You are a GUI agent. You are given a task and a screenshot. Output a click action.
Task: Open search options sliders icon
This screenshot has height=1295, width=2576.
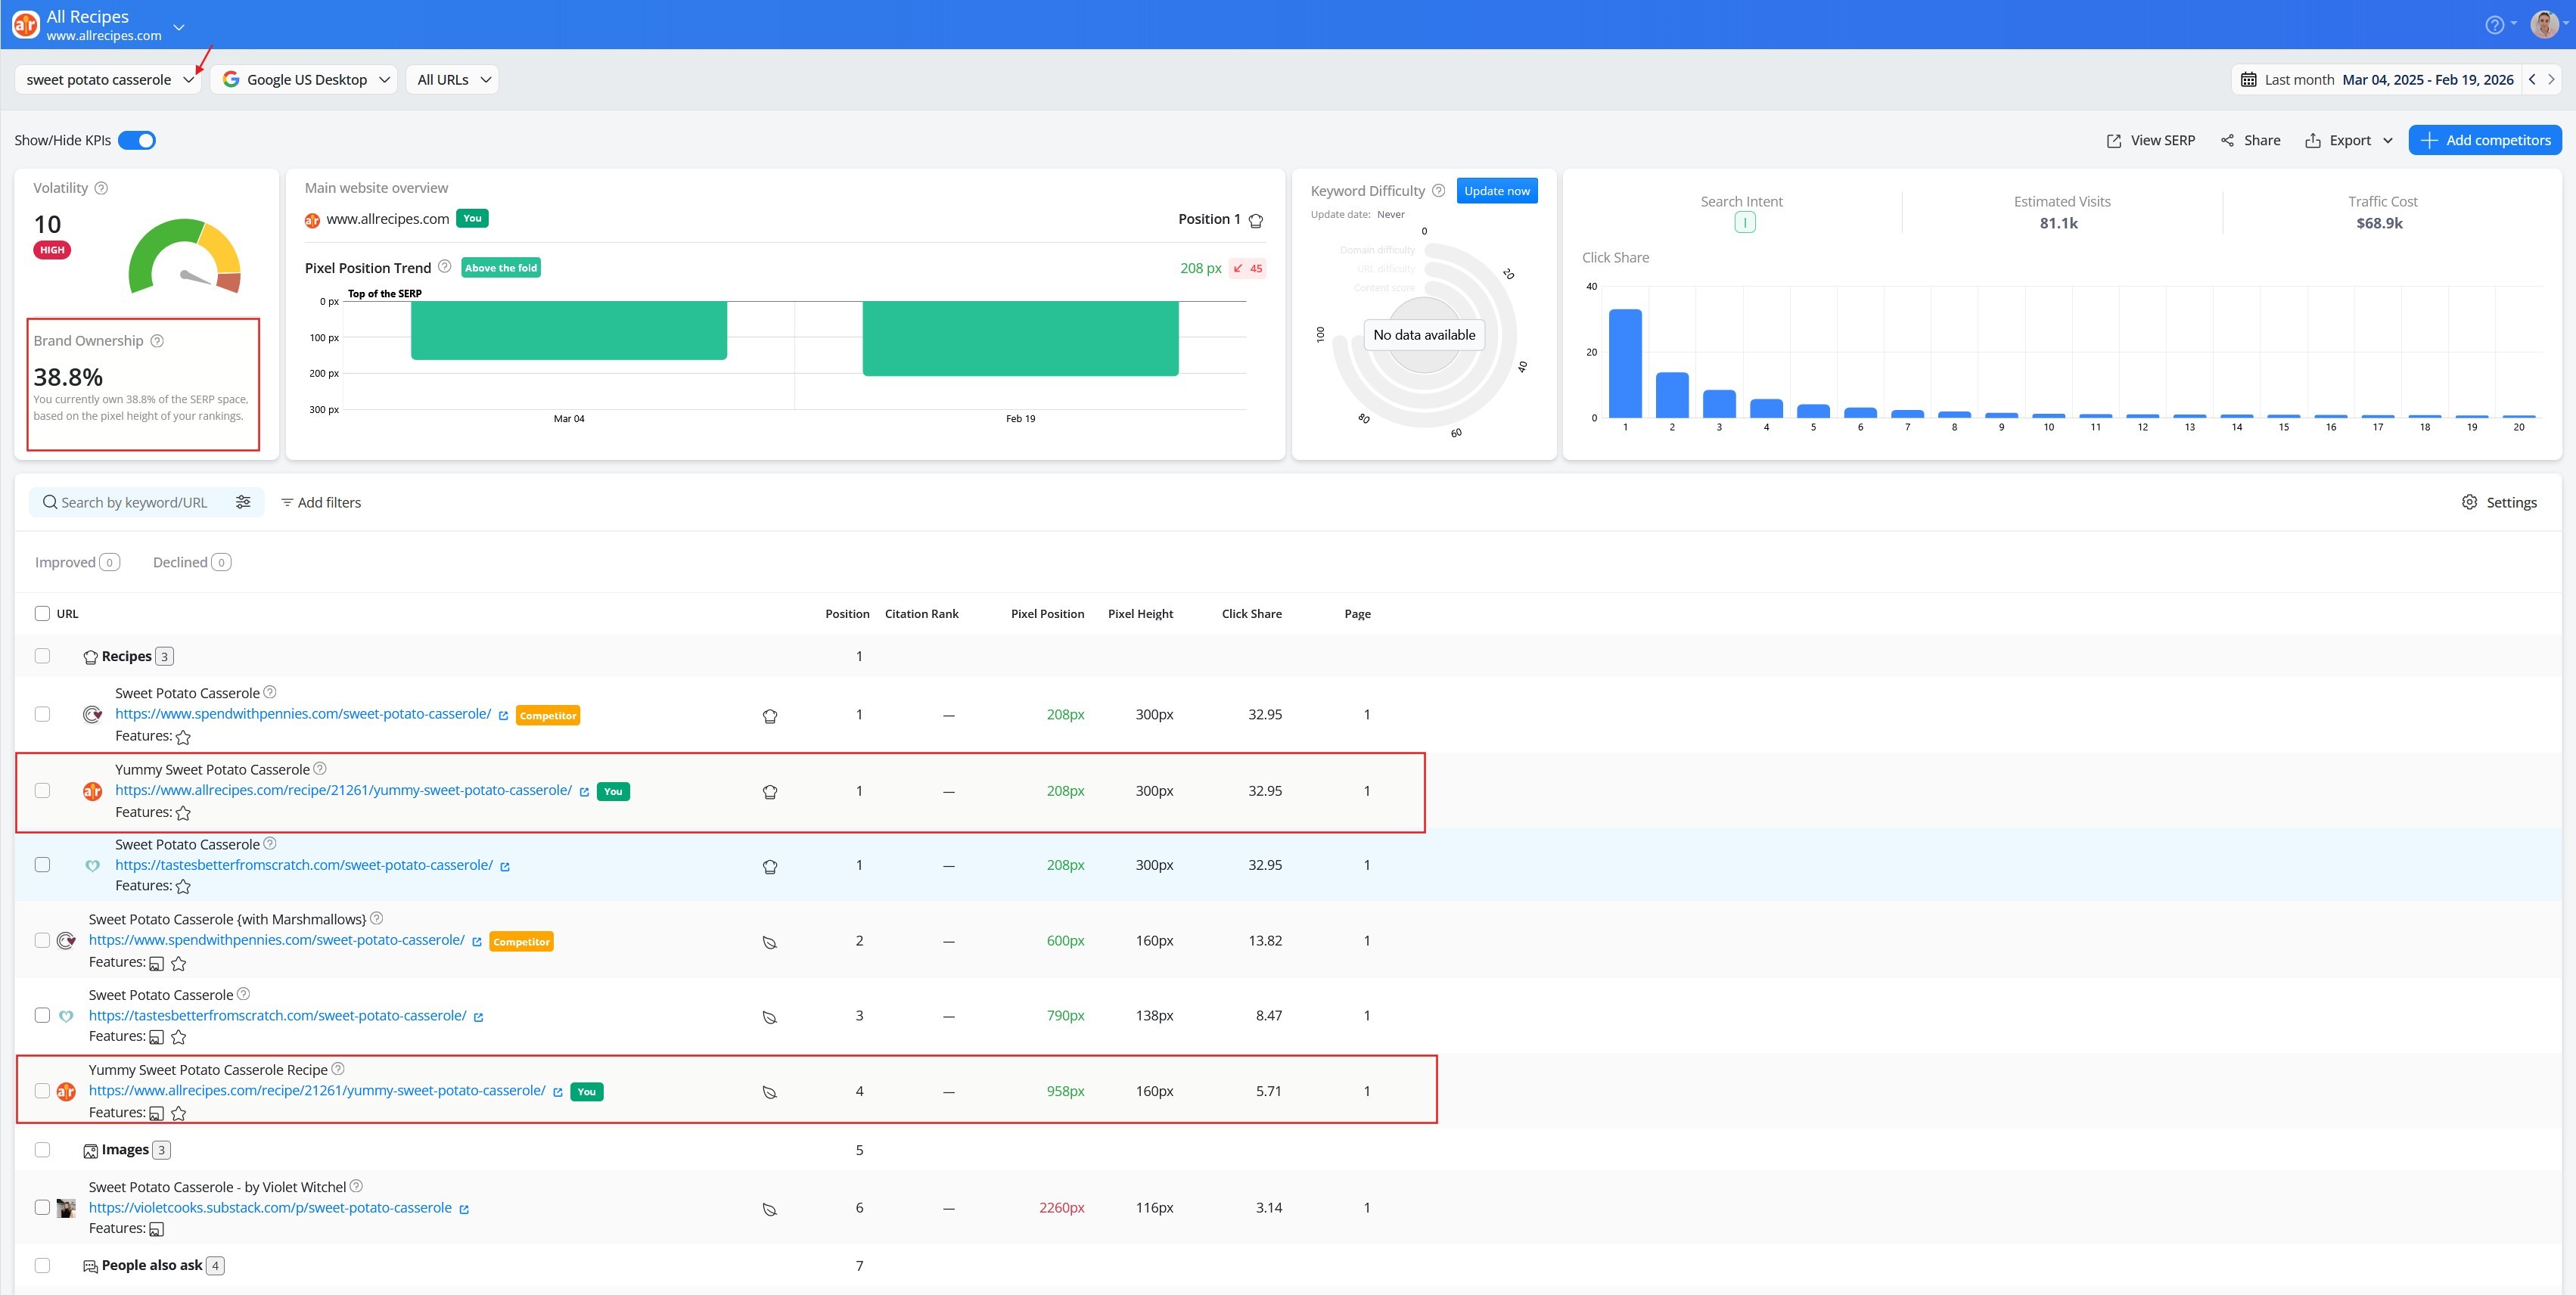point(243,502)
